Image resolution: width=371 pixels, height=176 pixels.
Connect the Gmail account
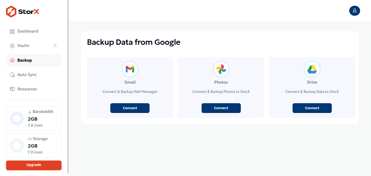[130, 108]
